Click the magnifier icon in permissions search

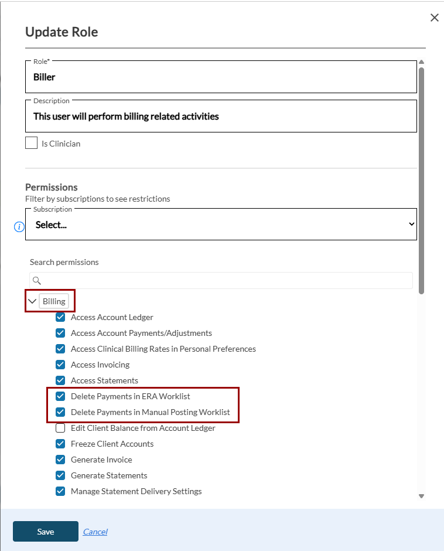click(37, 281)
